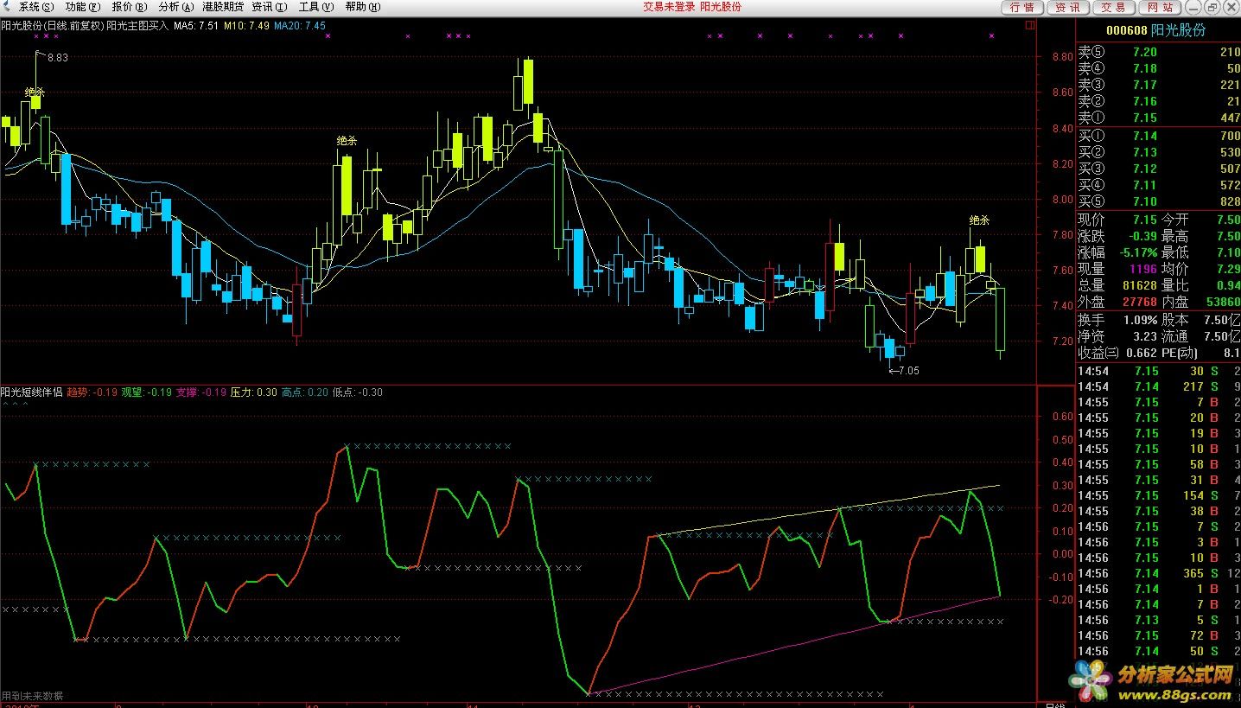Click the M10: 7.49 indicator value

click(x=246, y=26)
